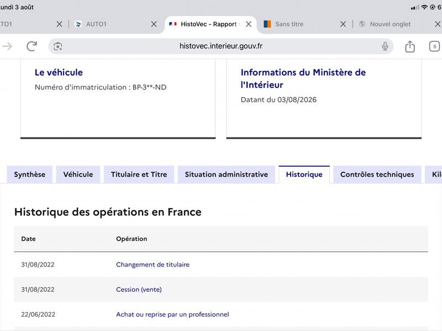Viewport: 442px width, 331px height.
Task: Click the Changement de titulaire operation
Action: [x=153, y=265]
